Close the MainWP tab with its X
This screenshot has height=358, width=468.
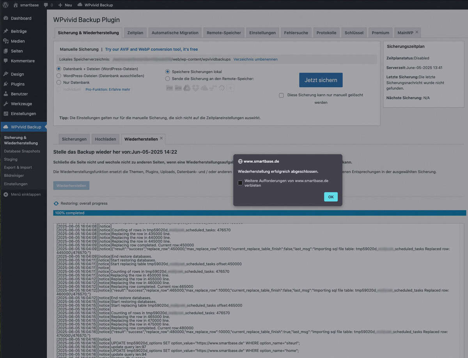tap(417, 32)
